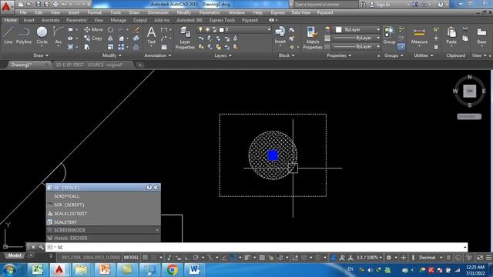
Task: Click the command line close X icon
Action: click(33, 247)
